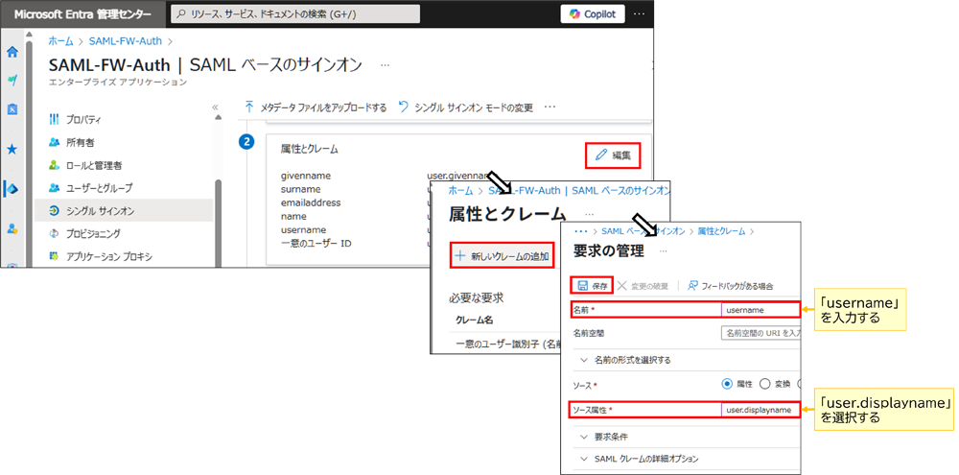Open プロパティ in the sidebar
Viewport: 959px width, 475px height.
pyautogui.click(x=82, y=119)
